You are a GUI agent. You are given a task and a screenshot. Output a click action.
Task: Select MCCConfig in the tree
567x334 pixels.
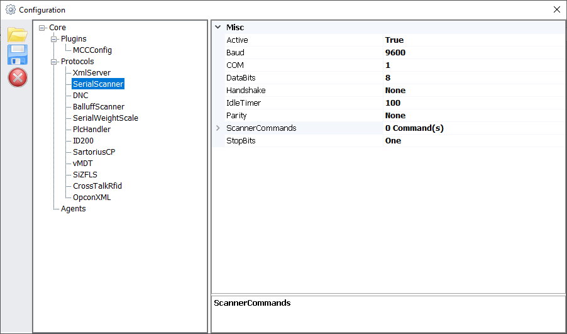[x=92, y=50]
